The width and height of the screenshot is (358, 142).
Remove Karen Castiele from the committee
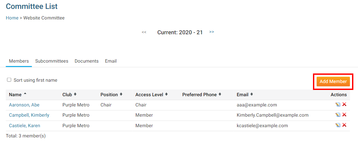click(x=344, y=125)
